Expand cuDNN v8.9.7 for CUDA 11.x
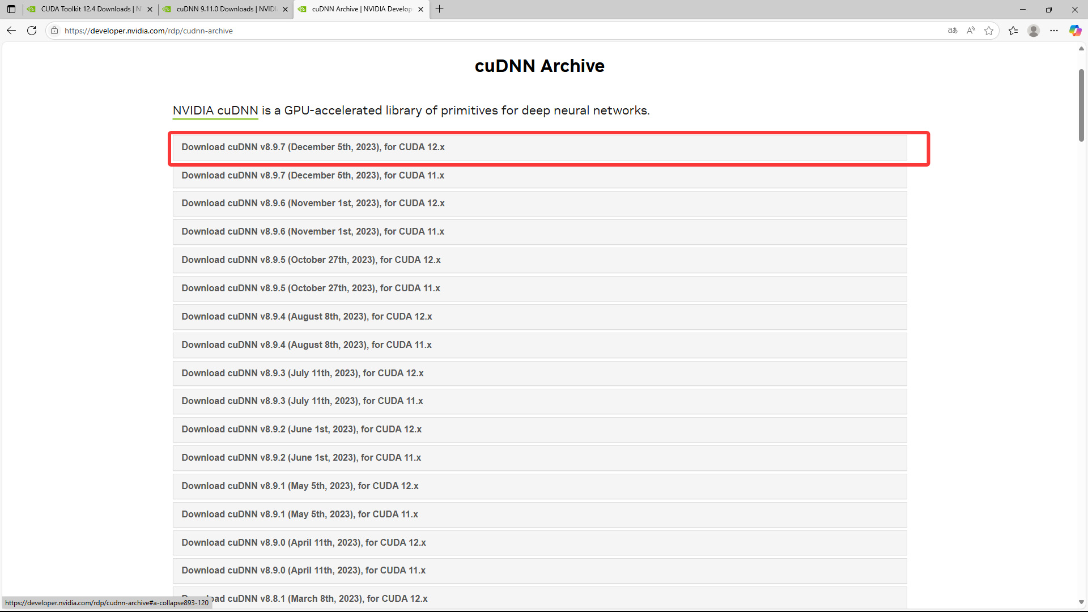1088x612 pixels. pos(539,176)
